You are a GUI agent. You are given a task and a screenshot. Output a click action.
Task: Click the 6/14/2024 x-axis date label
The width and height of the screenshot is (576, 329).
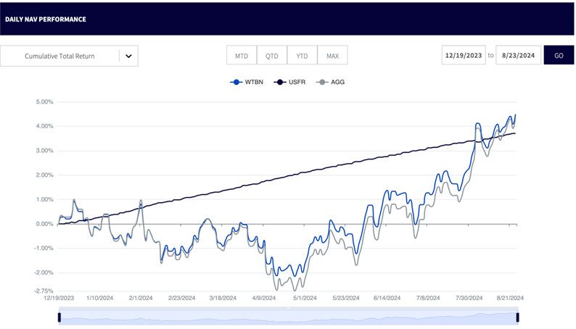(387, 298)
